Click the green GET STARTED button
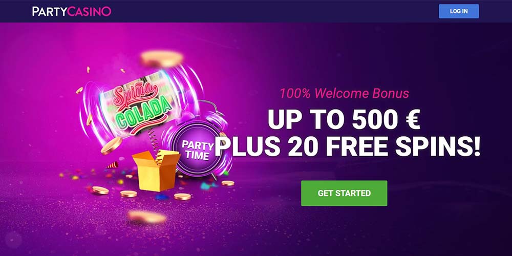Image resolution: width=512 pixels, height=256 pixels. click(x=344, y=193)
